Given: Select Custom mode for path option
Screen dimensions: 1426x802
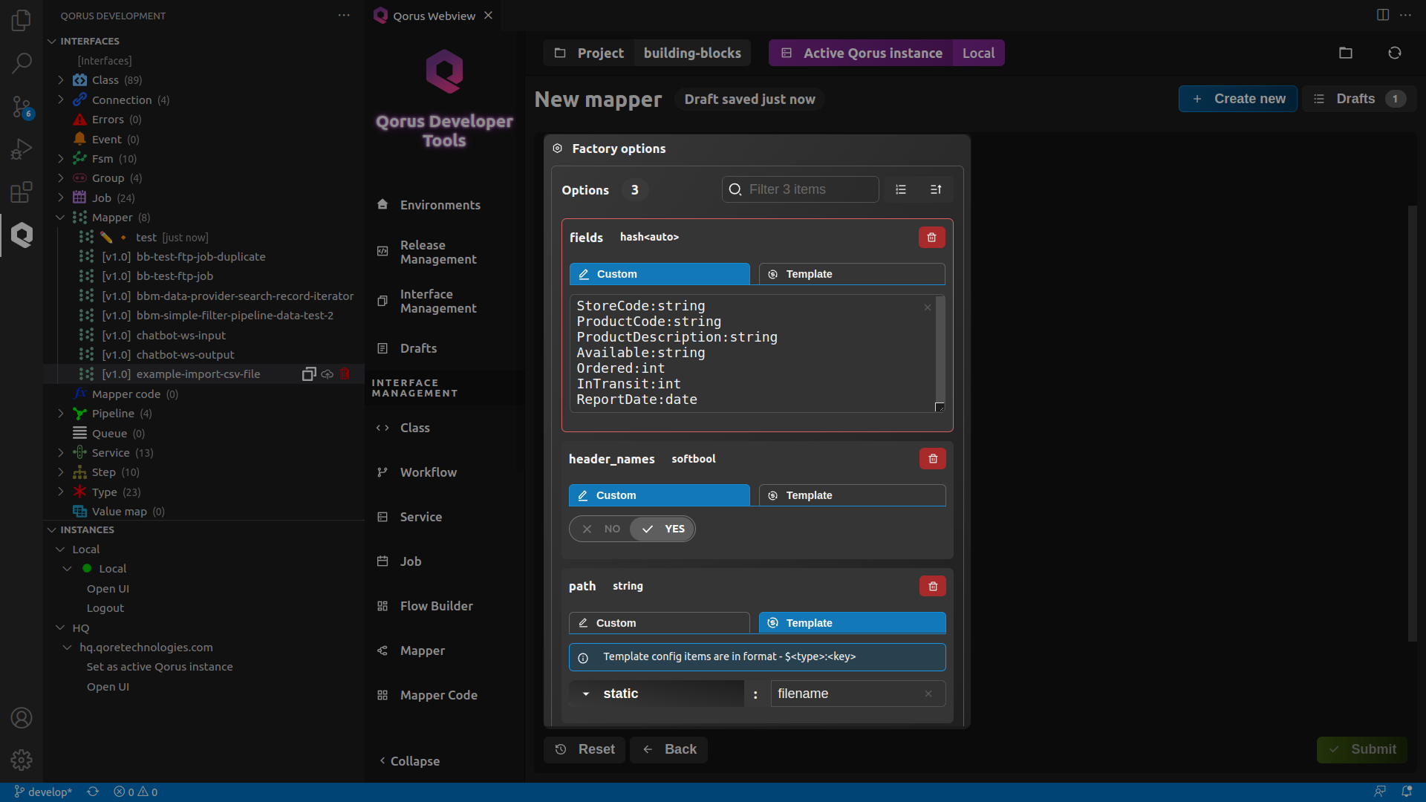Looking at the screenshot, I should pos(660,623).
